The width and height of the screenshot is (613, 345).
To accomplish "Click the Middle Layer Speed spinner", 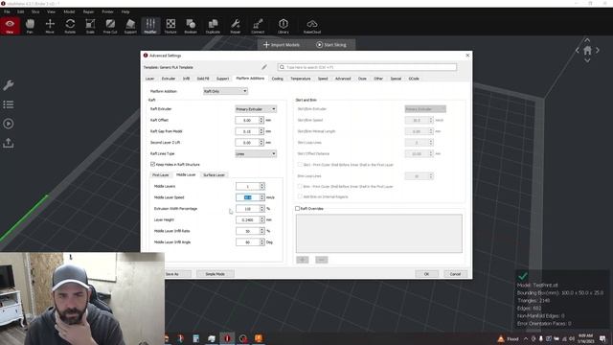I will tap(262, 197).
